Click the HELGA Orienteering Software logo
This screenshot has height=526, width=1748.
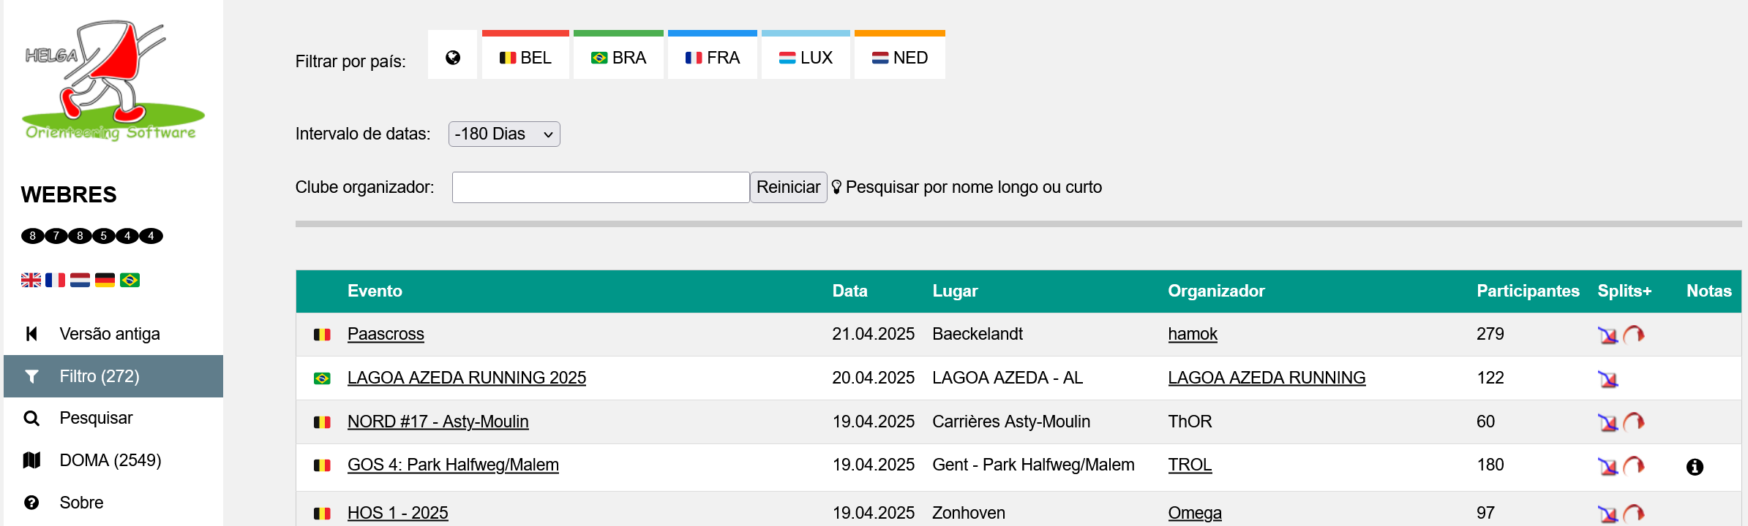click(x=111, y=80)
